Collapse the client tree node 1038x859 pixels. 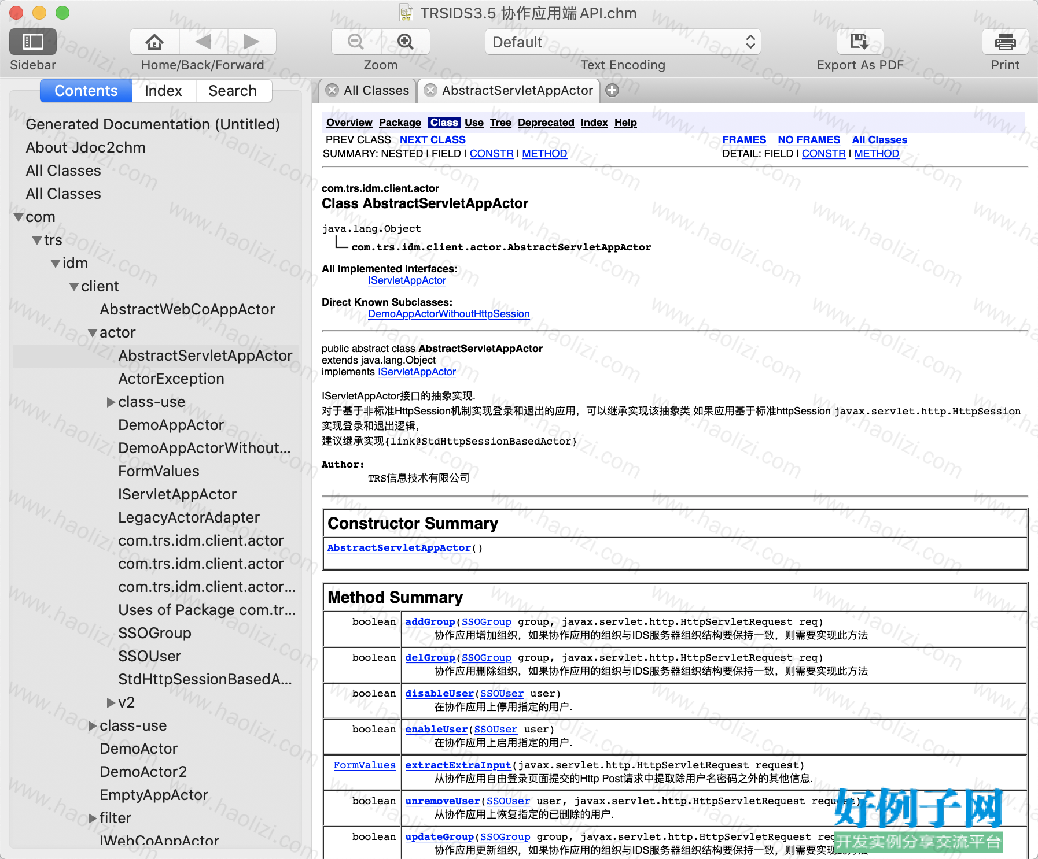click(x=75, y=287)
